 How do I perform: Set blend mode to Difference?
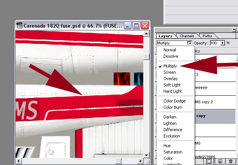click(x=173, y=130)
